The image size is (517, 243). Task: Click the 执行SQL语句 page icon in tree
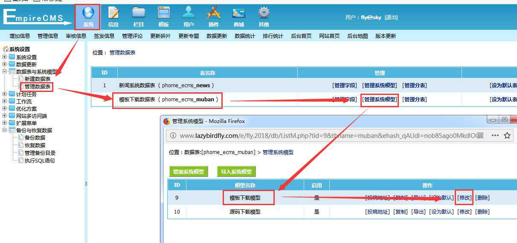click(x=21, y=160)
